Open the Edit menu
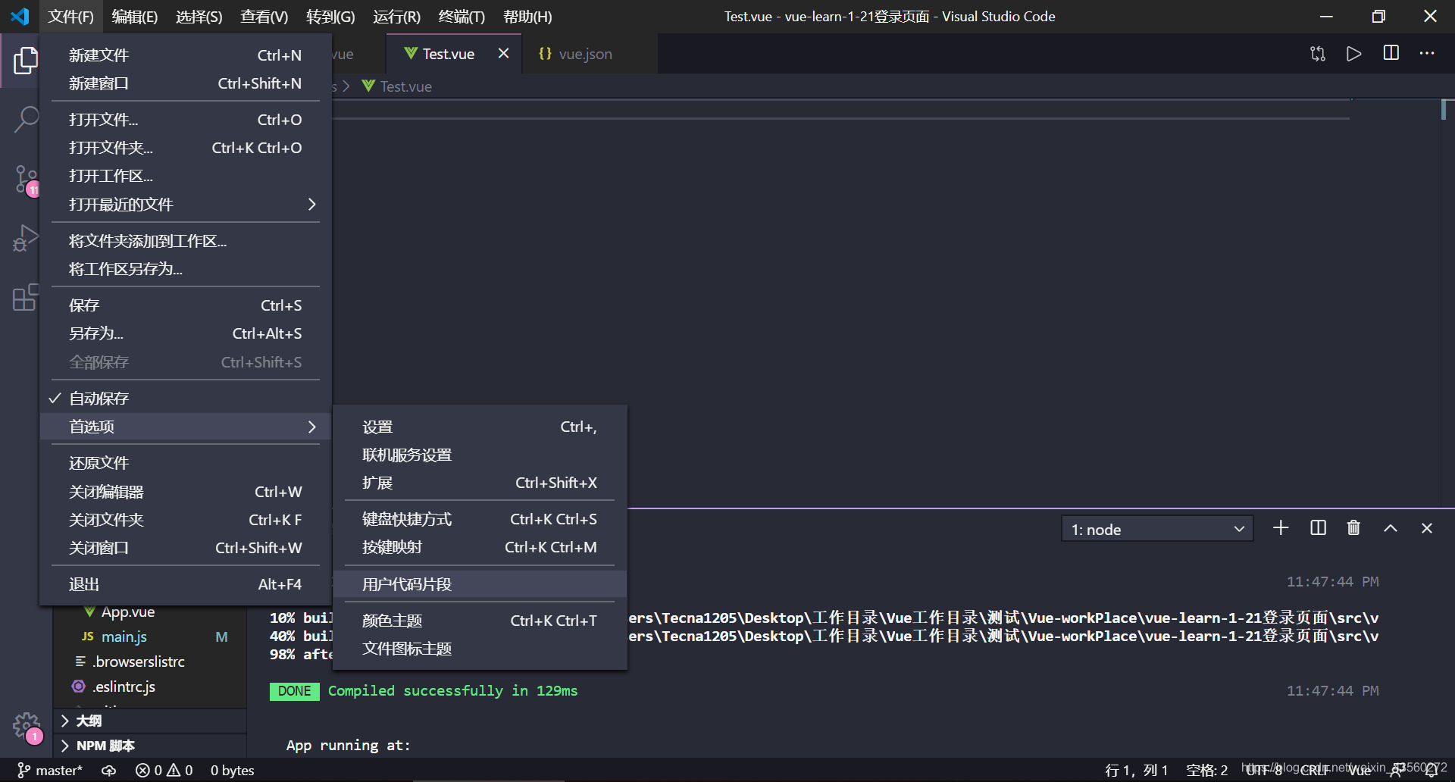The height and width of the screenshot is (782, 1455). 134,17
